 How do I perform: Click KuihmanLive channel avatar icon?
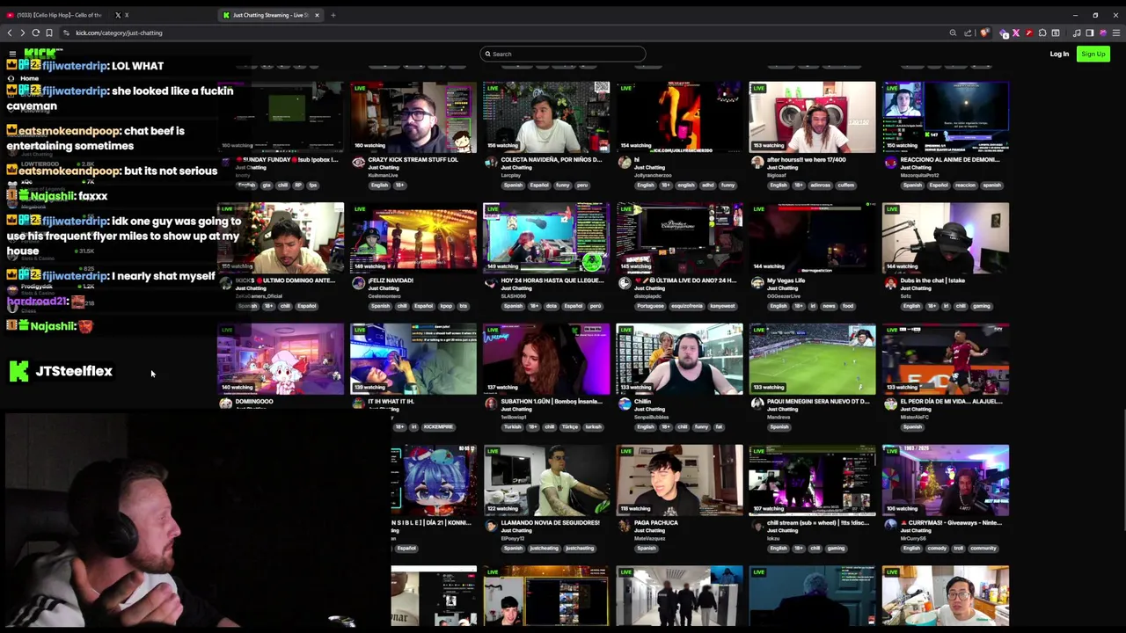358,163
